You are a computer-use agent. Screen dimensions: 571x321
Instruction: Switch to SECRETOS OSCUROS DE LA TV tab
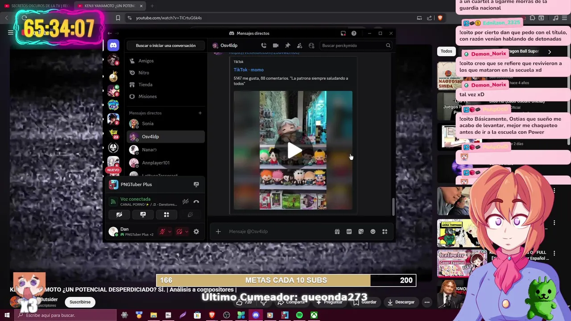point(36,6)
